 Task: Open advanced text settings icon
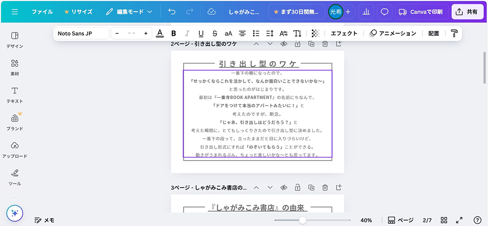(283, 33)
